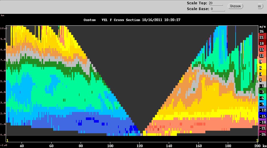Select the -6 legend label
Viewport: 267px width, 148px height.
pos(262,98)
